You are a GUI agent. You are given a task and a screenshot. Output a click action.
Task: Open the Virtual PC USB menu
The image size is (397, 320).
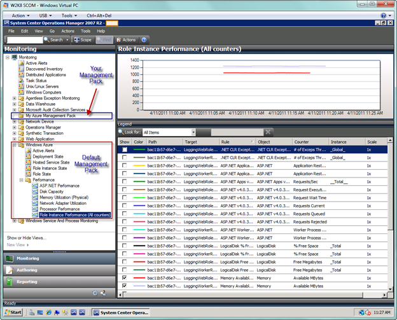[x=45, y=16]
